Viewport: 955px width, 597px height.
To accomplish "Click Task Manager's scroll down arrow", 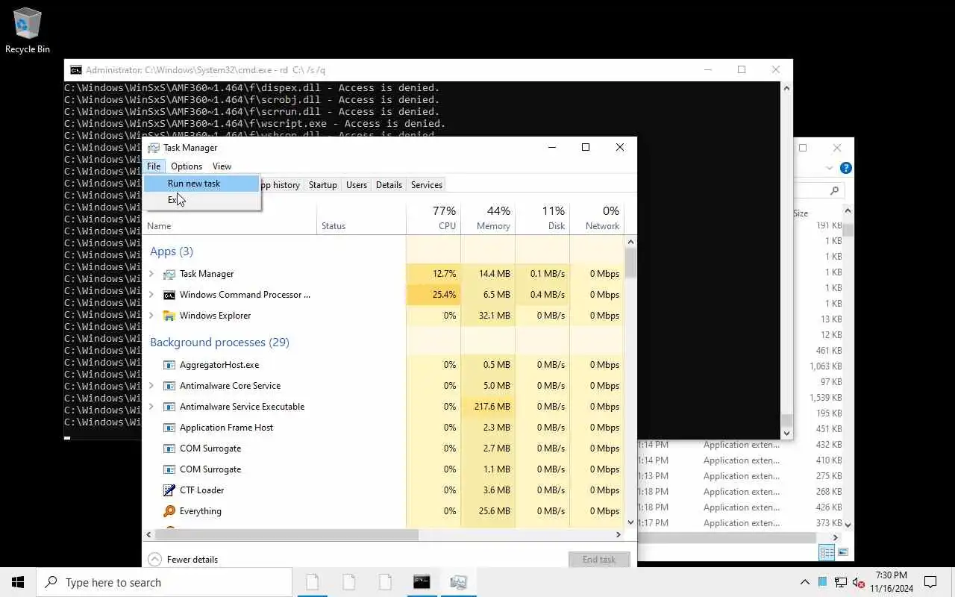I will (x=631, y=522).
